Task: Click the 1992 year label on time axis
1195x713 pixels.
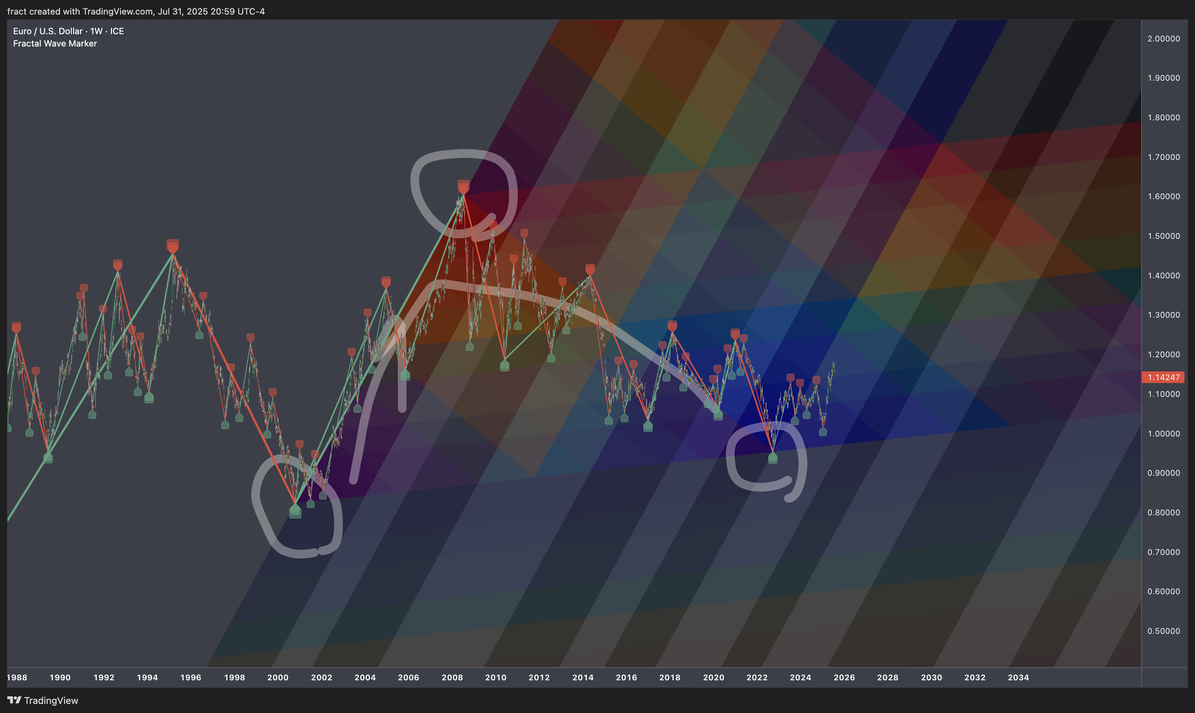Action: pos(104,677)
